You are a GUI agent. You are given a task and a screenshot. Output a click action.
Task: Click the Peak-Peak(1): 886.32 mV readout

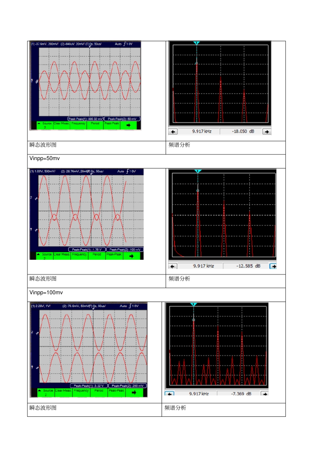tap(85, 119)
